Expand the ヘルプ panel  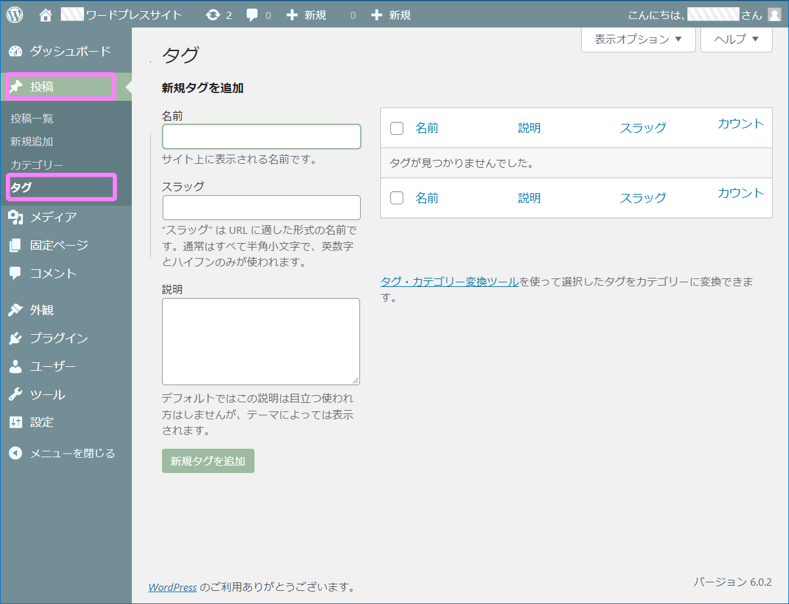736,39
